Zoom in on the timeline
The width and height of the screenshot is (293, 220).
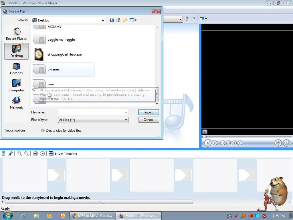point(19,154)
